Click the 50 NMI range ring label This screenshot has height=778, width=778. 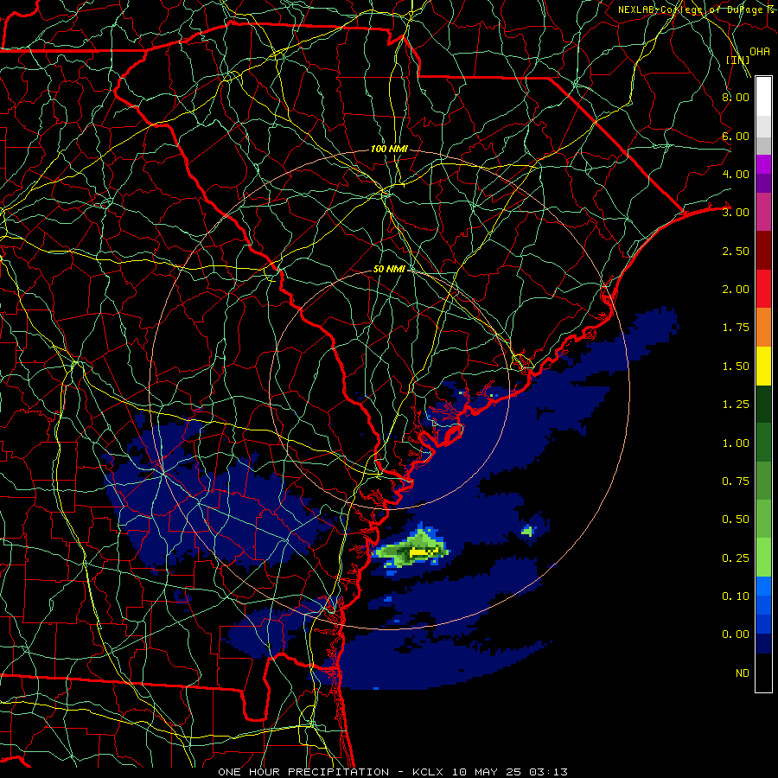(x=390, y=269)
